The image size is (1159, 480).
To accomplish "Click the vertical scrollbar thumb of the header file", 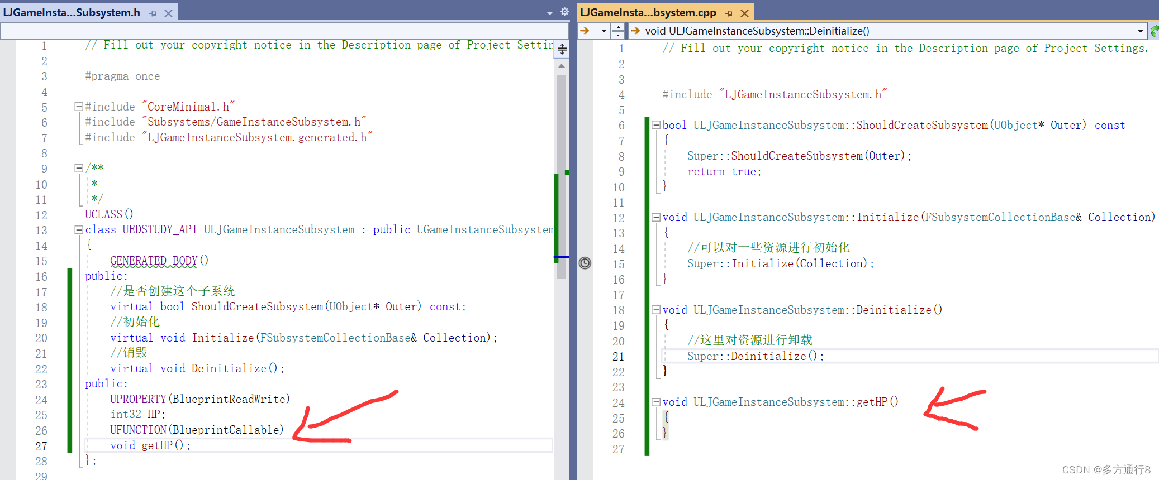I will pos(562,176).
